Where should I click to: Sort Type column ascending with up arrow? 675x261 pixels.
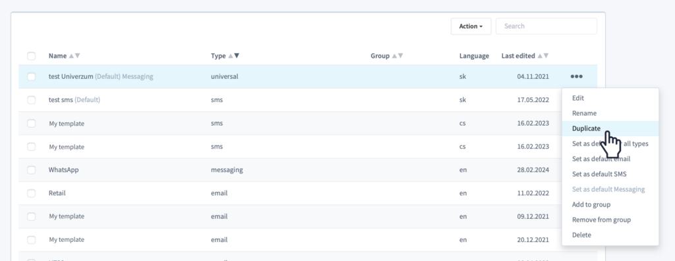(x=231, y=56)
